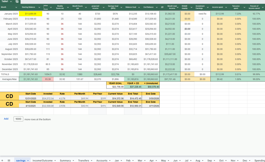Select the 'need fix' investment earnings cell
Image resolution: width=265 pixels, height=162 pixels.
tap(202, 14)
